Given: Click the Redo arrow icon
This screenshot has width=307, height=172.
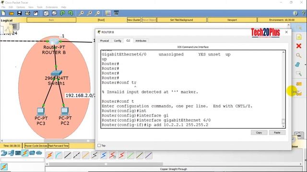Looking at the screenshot, I should [x=71, y=13].
